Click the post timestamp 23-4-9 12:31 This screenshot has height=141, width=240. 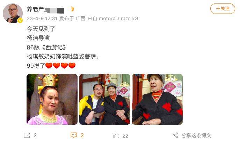click(x=42, y=18)
